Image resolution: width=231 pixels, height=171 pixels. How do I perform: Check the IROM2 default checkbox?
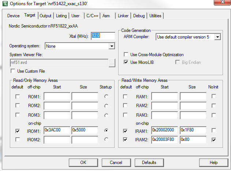point(18,139)
